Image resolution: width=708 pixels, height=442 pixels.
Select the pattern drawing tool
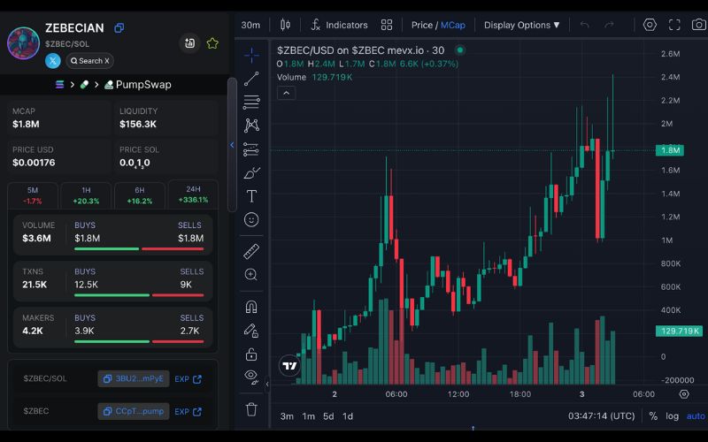(251, 126)
